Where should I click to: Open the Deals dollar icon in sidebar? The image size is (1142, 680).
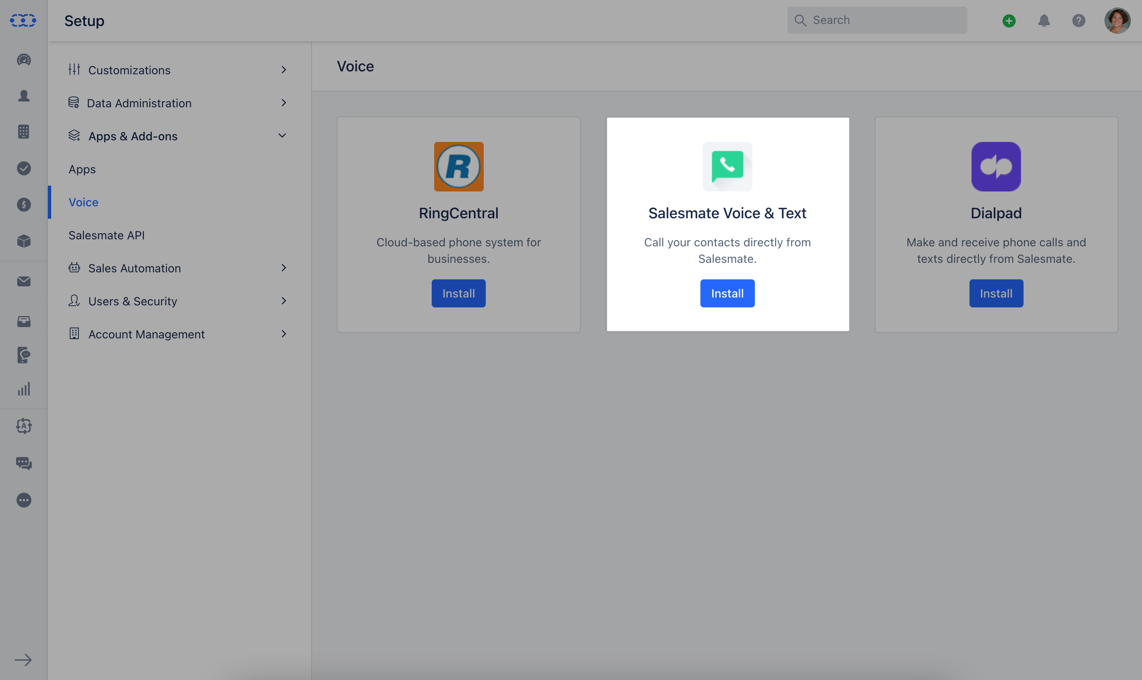point(24,204)
